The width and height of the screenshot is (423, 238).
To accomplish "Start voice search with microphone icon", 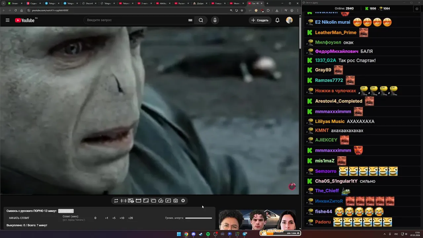I will tap(215, 20).
